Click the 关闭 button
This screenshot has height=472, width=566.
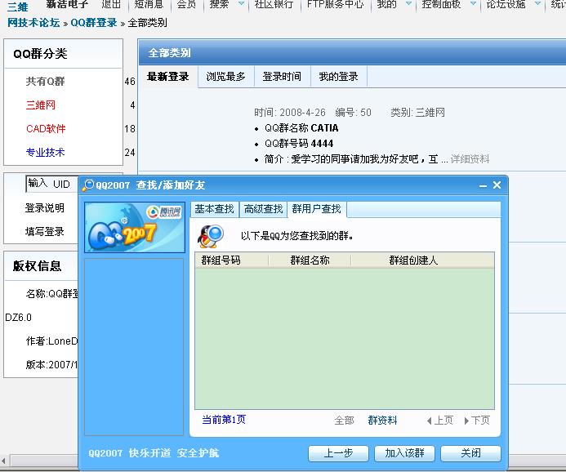(x=470, y=453)
